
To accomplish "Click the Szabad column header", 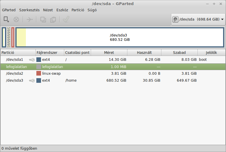I will click(179, 52).
